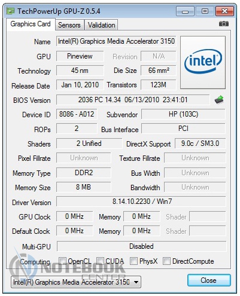The image size is (240, 296).
Task: Click the ROPs value field
Action: pyautogui.click(x=77, y=129)
